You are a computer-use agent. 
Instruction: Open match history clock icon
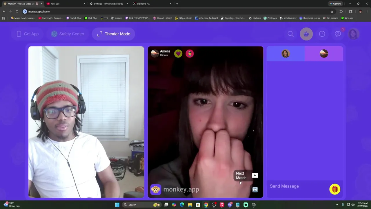click(x=322, y=34)
